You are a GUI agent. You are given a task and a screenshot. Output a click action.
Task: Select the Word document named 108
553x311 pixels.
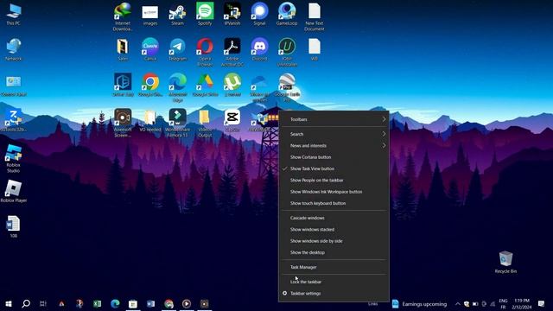(14, 226)
